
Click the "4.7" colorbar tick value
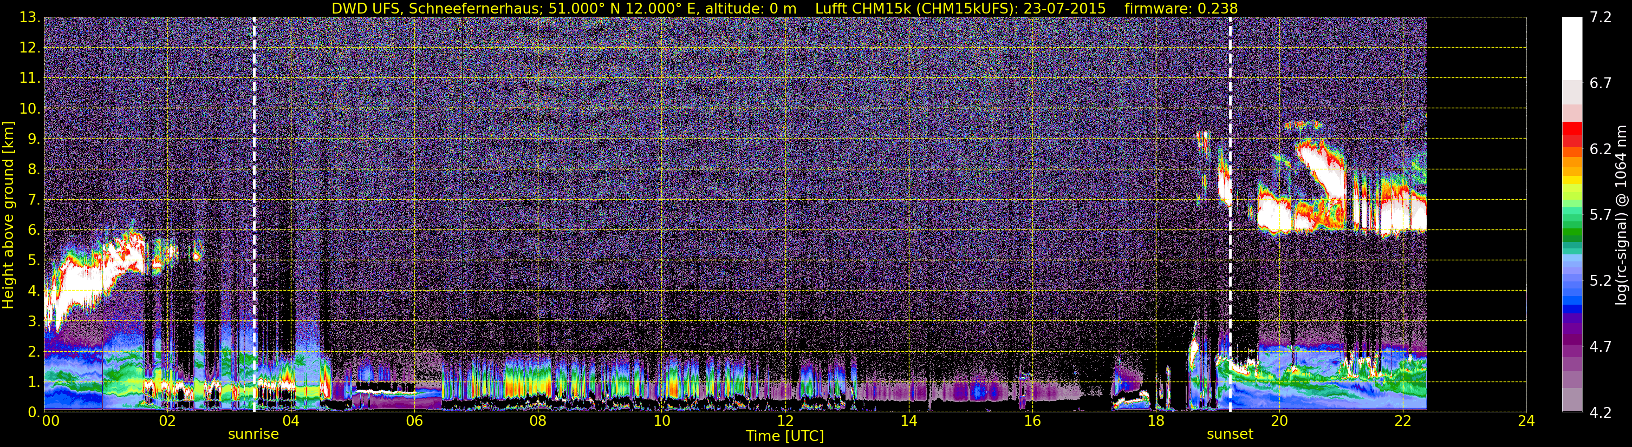(x=1601, y=347)
